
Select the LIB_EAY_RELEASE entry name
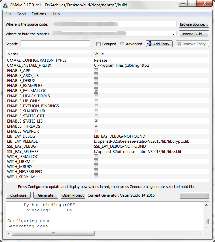[23, 141]
